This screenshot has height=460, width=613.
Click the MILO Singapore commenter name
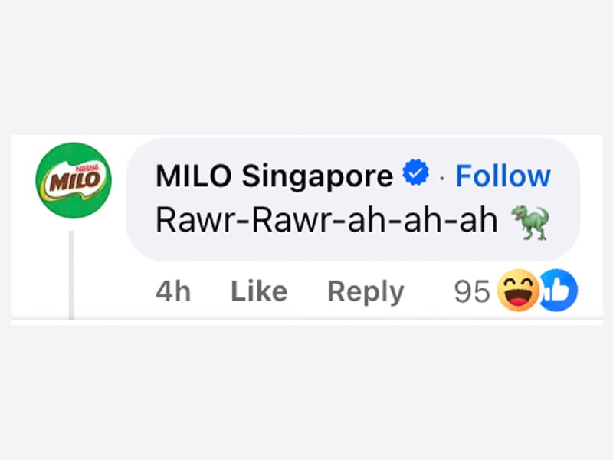point(274,176)
